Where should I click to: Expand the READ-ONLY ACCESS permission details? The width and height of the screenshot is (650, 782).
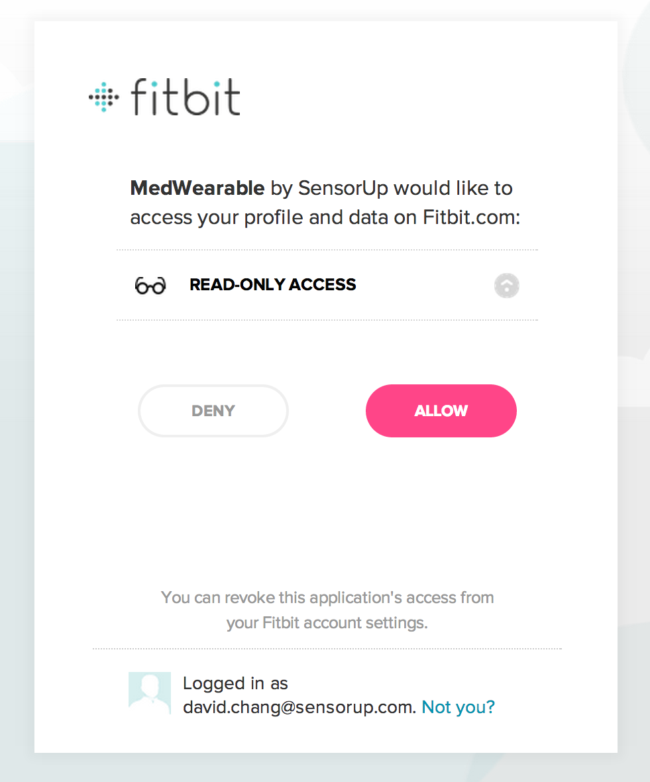coord(506,286)
